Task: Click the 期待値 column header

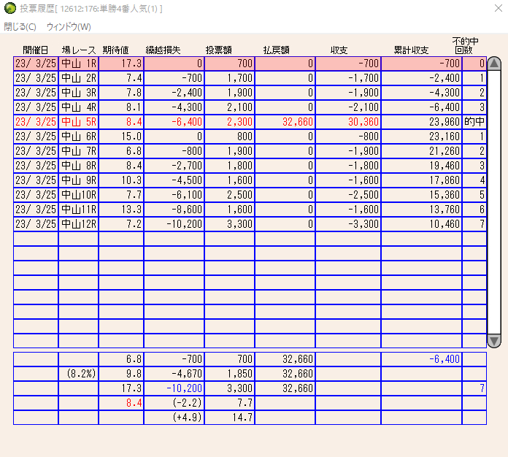Action: [x=115, y=50]
